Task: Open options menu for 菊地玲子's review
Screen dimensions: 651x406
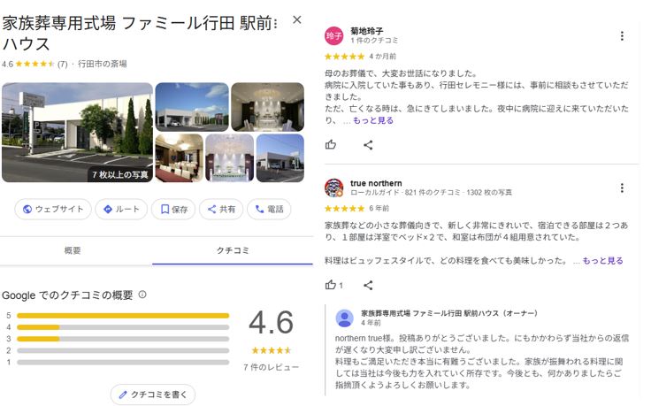Action: point(622,35)
